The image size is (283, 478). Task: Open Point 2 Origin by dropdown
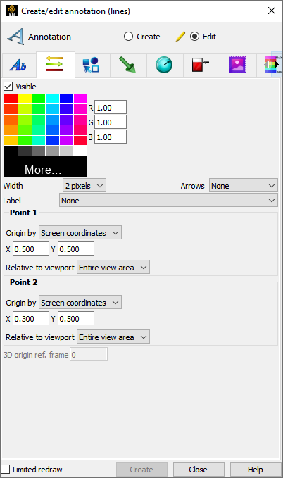click(80, 303)
